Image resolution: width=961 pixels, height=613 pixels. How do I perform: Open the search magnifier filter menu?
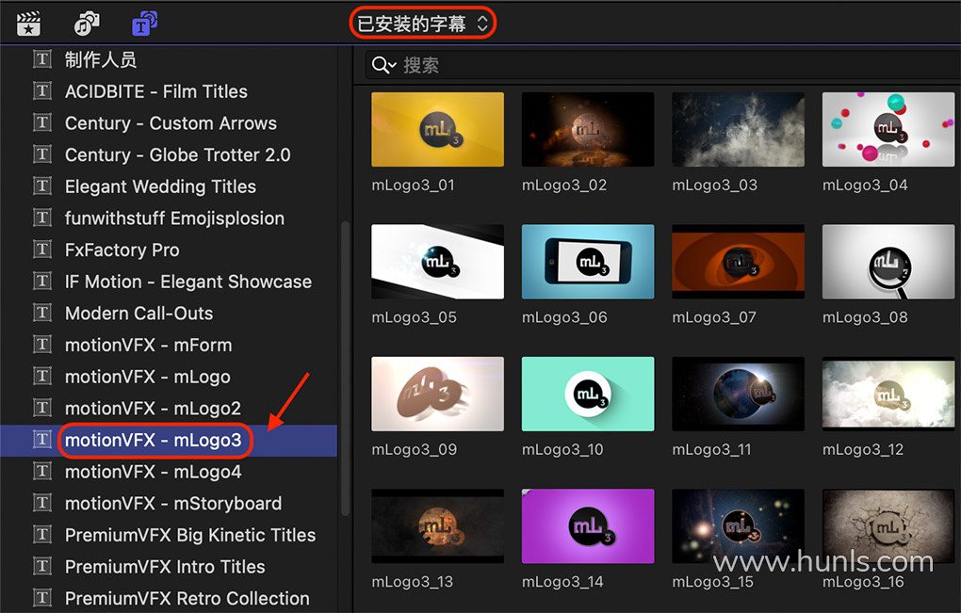(x=383, y=65)
